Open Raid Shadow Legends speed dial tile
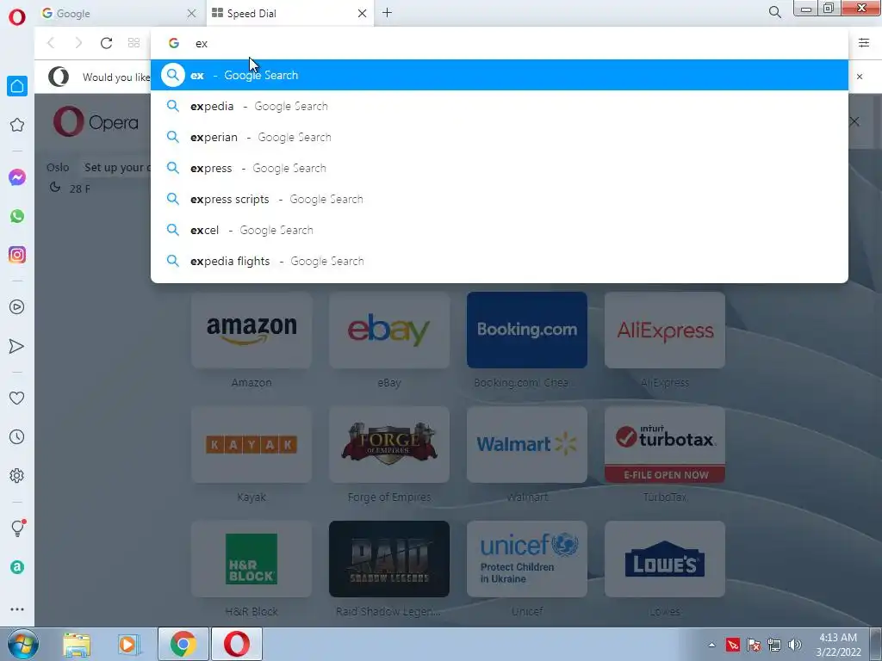 (389, 559)
